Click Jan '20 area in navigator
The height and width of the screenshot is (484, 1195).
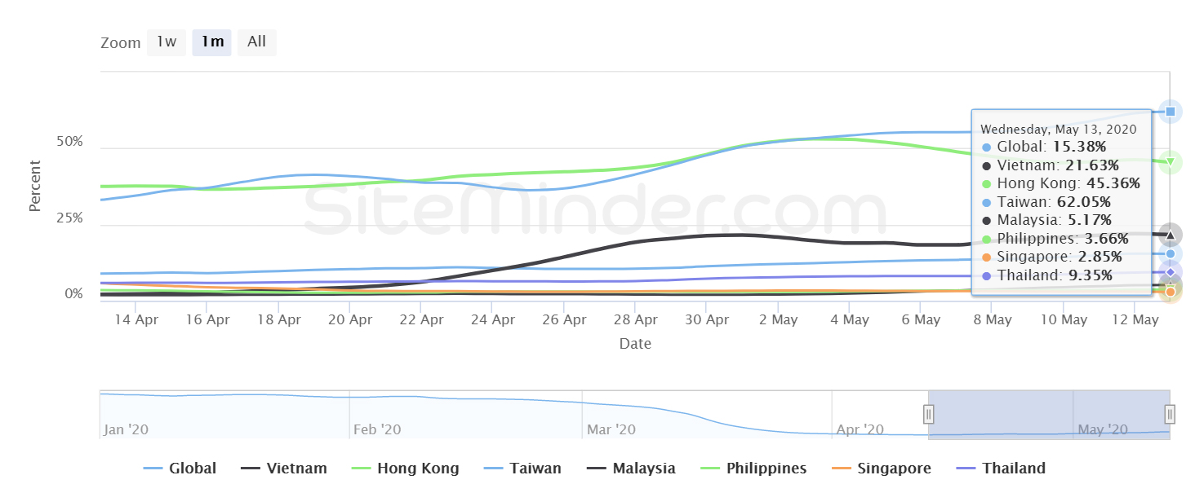click(127, 429)
